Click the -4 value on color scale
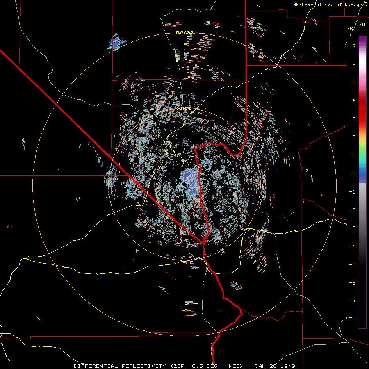Viewport: 369px width, 369px height. point(352,246)
